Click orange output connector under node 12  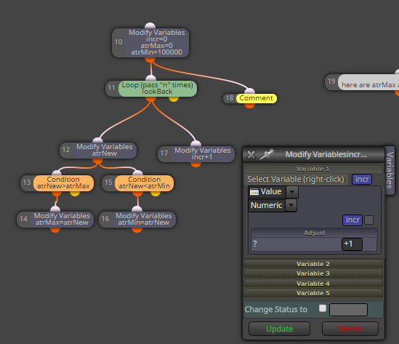tap(97, 161)
